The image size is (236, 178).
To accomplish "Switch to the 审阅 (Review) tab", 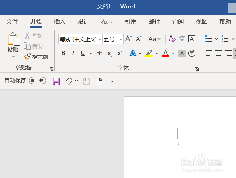I will (x=178, y=21).
